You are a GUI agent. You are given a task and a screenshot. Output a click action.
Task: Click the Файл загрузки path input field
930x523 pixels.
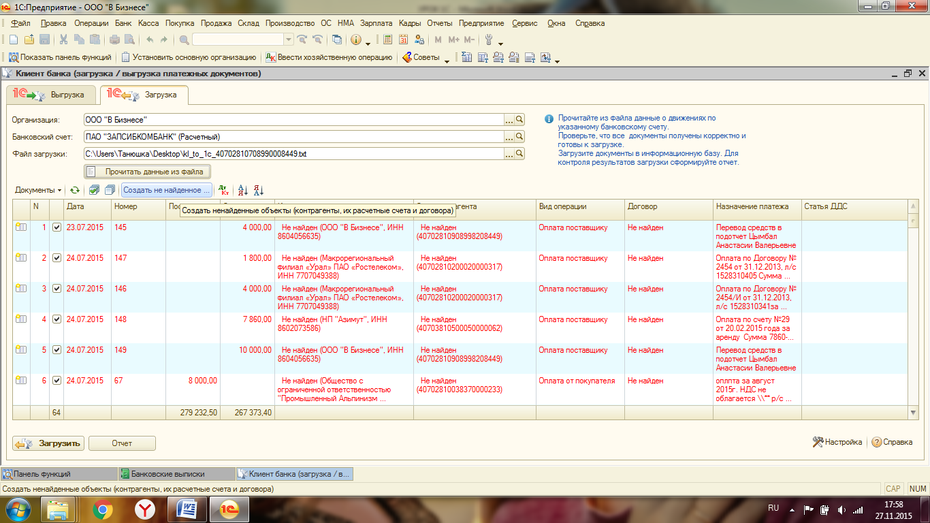(293, 154)
